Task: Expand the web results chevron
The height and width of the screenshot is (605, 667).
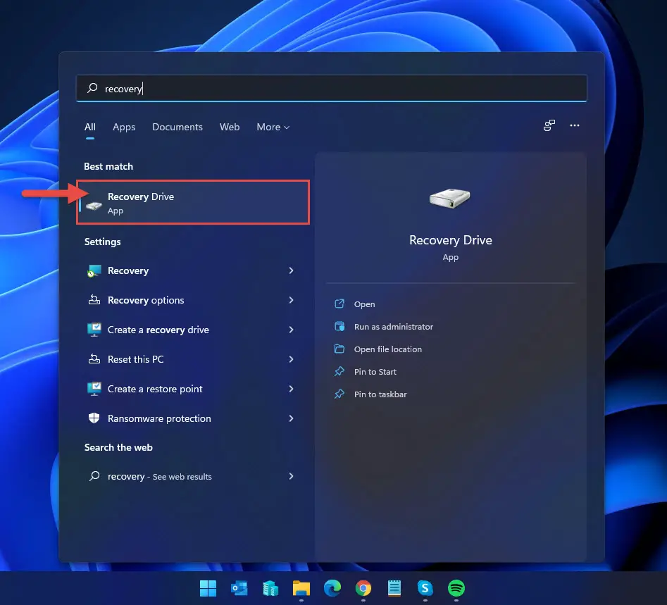Action: pyautogui.click(x=291, y=476)
